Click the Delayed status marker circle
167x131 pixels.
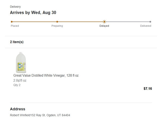point(104,22)
